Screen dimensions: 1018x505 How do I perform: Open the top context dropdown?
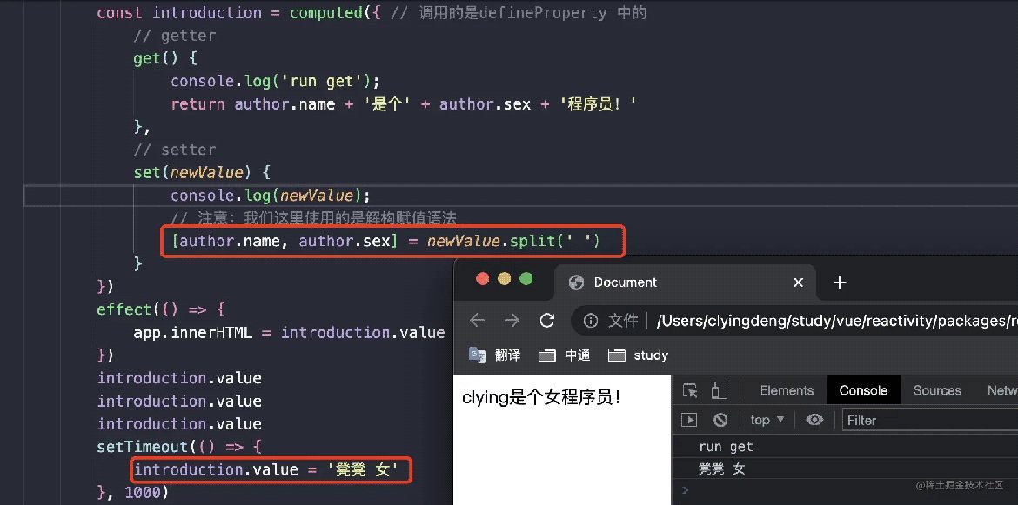(x=767, y=420)
